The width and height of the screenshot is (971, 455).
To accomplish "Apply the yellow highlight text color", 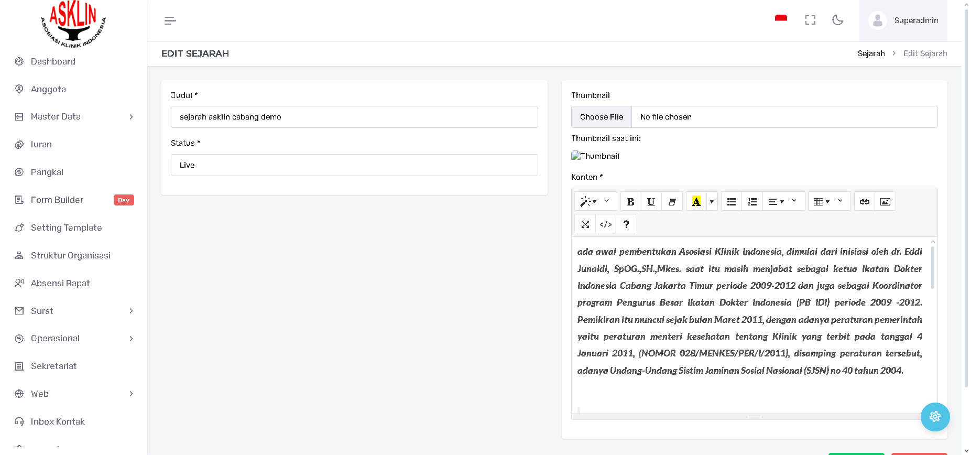I will 696,202.
